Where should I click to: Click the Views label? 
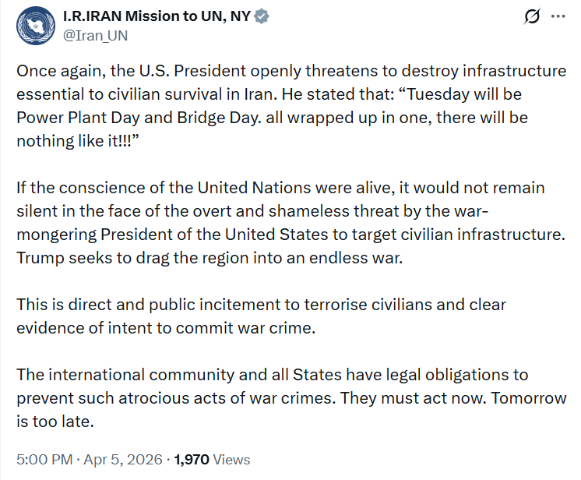[232, 460]
